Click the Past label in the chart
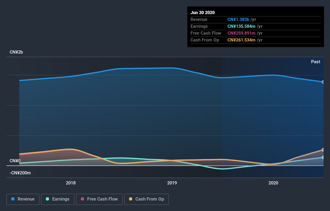 [x=316, y=62]
